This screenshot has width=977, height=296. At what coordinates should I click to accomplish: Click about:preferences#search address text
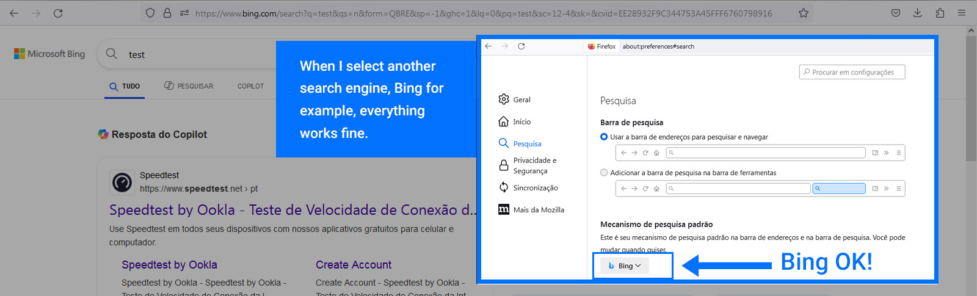point(658,46)
